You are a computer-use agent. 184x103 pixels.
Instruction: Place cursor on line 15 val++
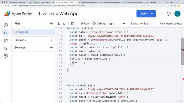click(x=74, y=63)
